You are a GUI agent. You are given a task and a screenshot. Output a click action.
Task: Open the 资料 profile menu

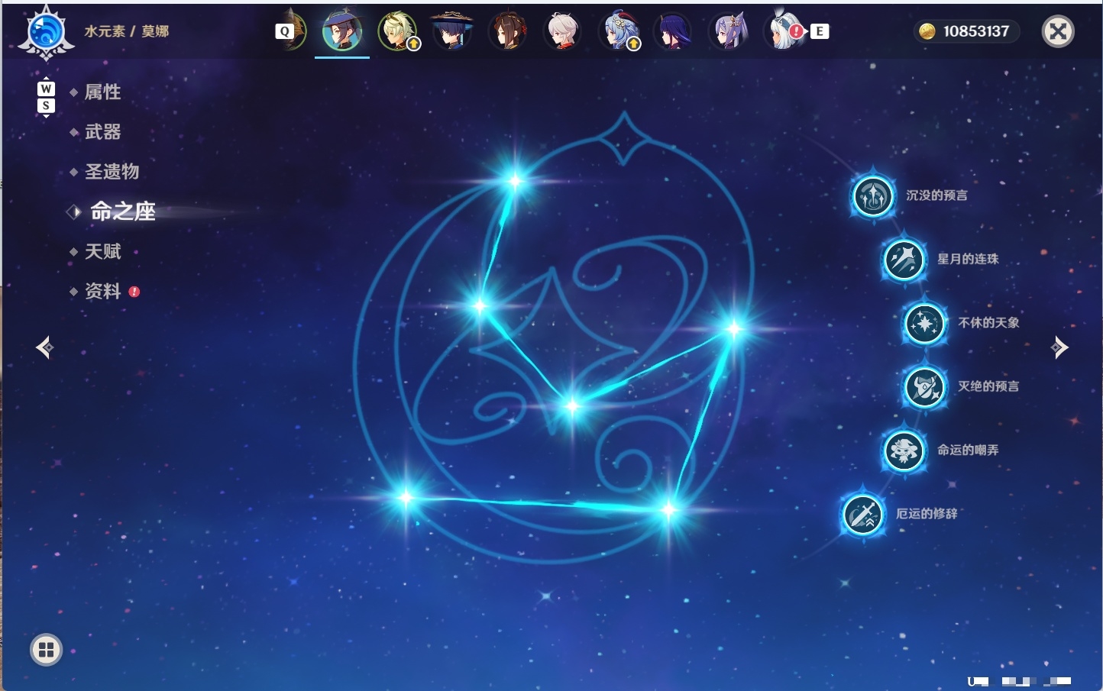(x=104, y=291)
